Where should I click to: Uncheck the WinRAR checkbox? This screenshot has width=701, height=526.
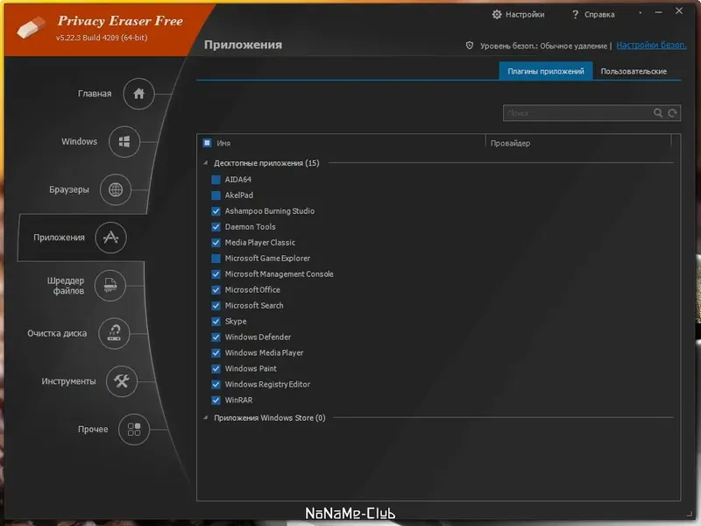pyautogui.click(x=216, y=401)
